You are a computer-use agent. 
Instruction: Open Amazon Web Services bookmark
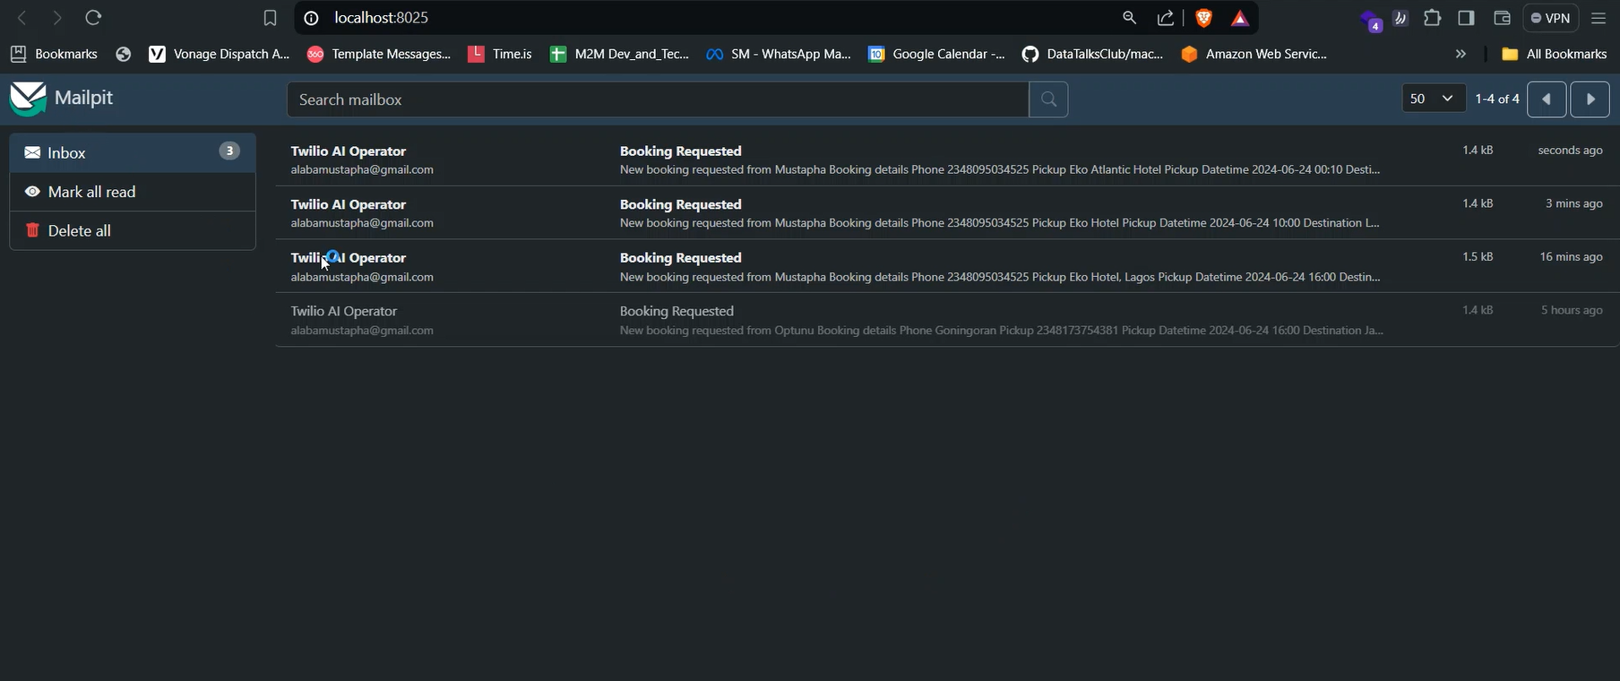pos(1254,55)
